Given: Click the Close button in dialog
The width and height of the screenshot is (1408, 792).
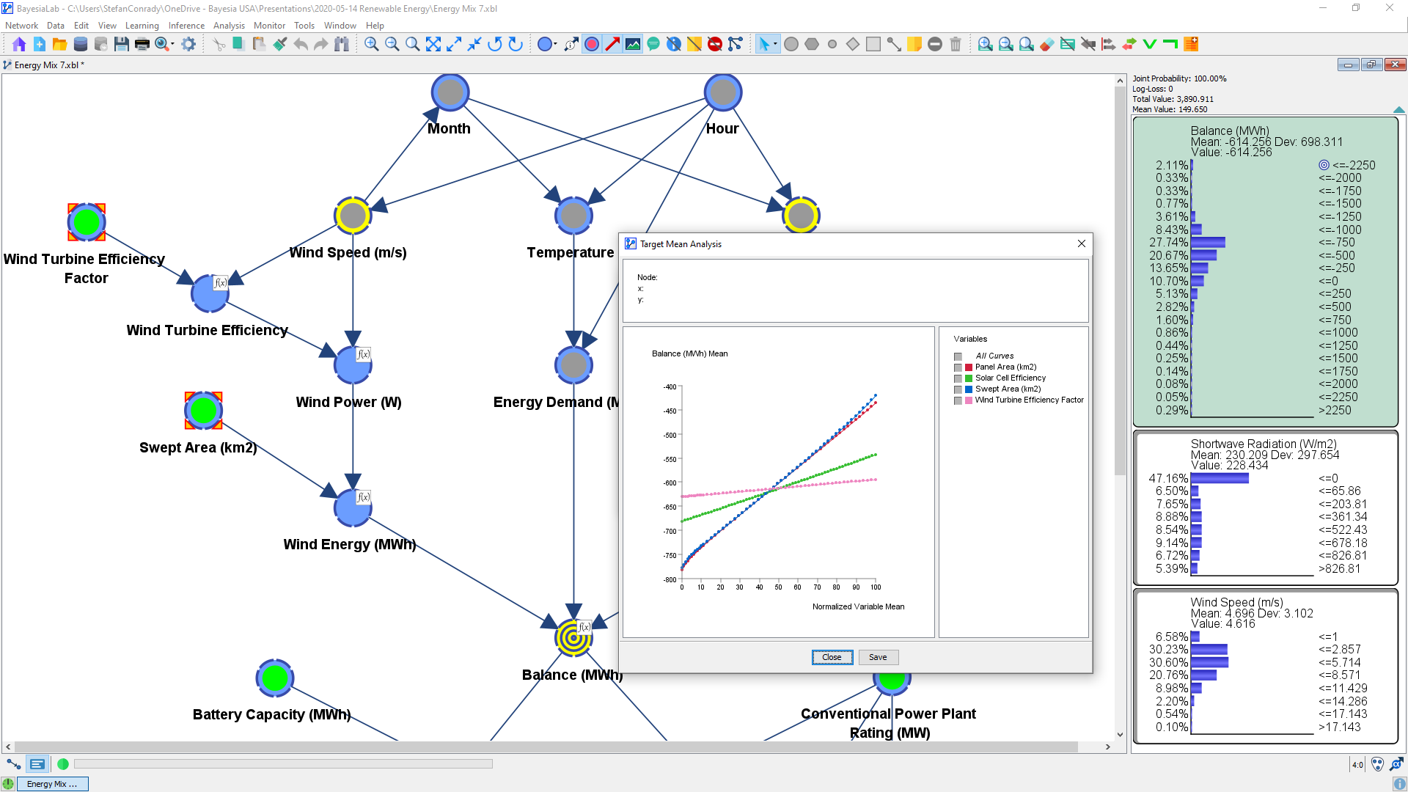Looking at the screenshot, I should [x=832, y=657].
